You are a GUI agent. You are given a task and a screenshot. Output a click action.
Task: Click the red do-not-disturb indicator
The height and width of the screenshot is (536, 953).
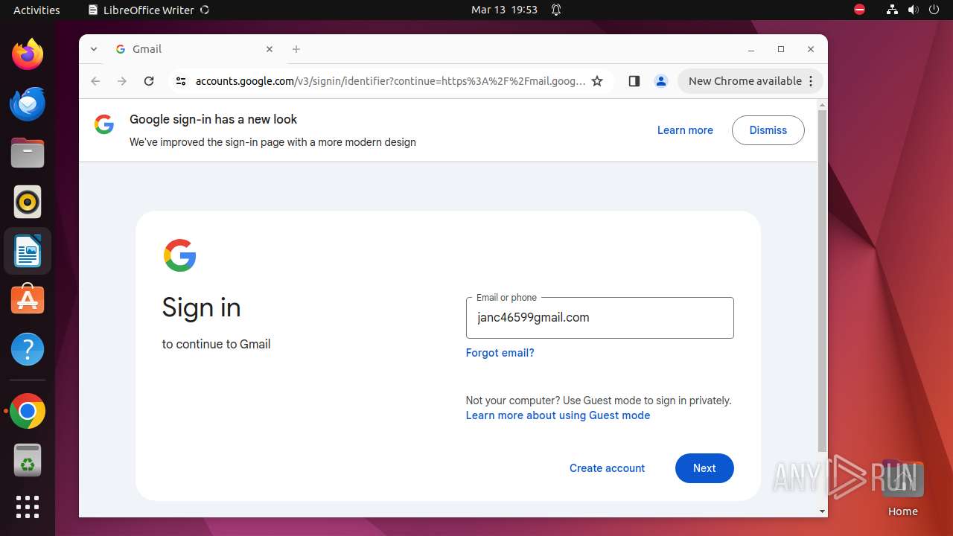(x=859, y=10)
